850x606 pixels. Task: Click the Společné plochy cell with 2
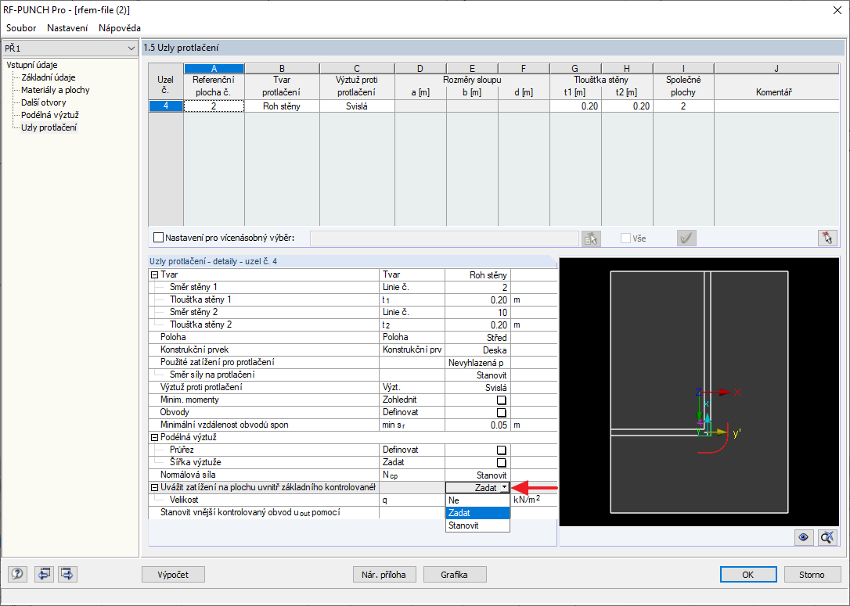click(x=683, y=106)
